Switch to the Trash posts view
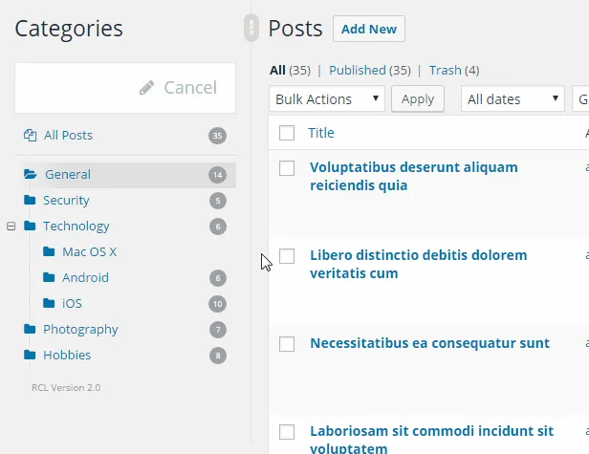589x454 pixels. click(445, 70)
